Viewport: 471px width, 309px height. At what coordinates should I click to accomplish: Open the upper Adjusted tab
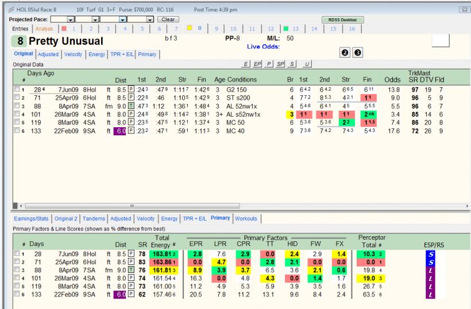click(x=48, y=54)
